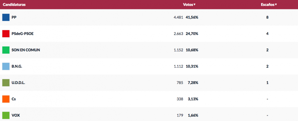298x121 pixels.
Task: Click the green VOX color square
Action: click(6, 115)
